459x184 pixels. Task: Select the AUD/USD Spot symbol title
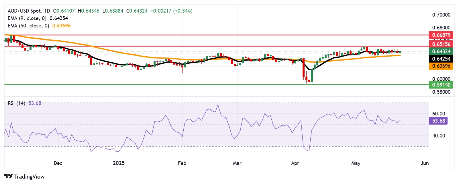[24, 11]
